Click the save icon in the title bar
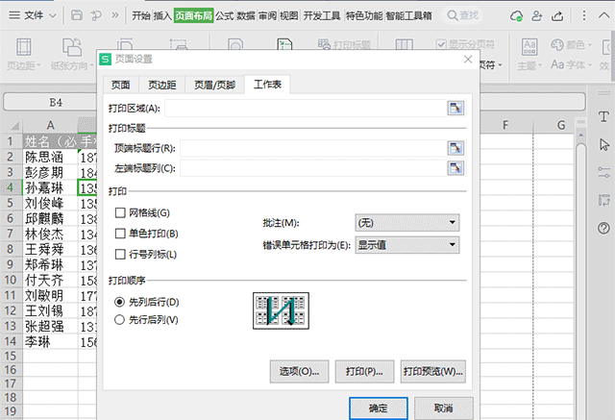Screen dimensions: 615x420 pyautogui.click(x=76, y=15)
